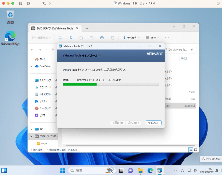The height and width of the screenshot is (175, 222).
Task: Switch to details view in status bar
Action: 191,150
